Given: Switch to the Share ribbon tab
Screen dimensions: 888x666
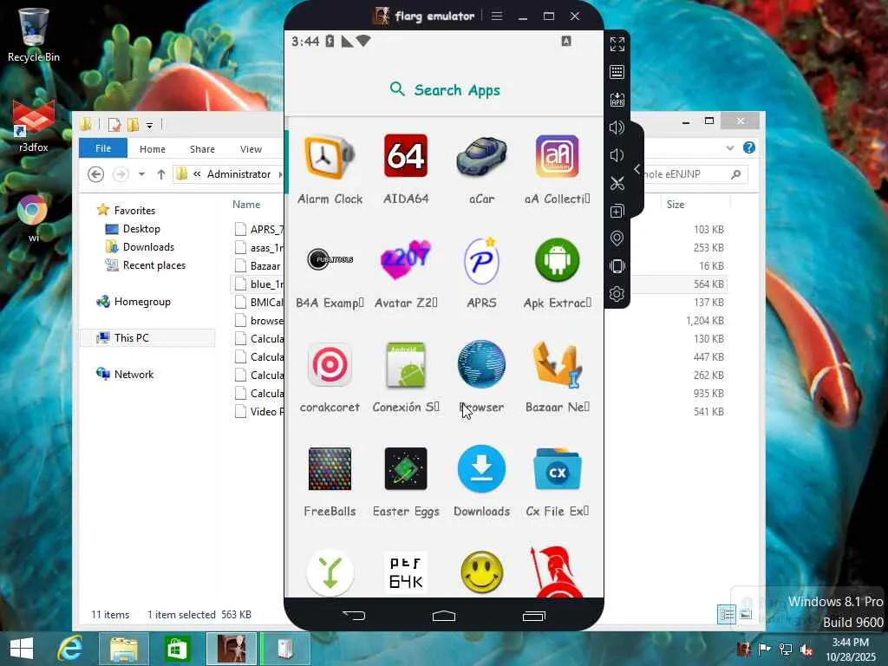Looking at the screenshot, I should pos(202,149).
